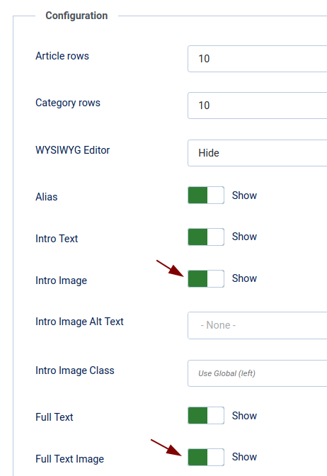Click the Category rows label
This screenshot has height=476, width=327.
point(68,103)
